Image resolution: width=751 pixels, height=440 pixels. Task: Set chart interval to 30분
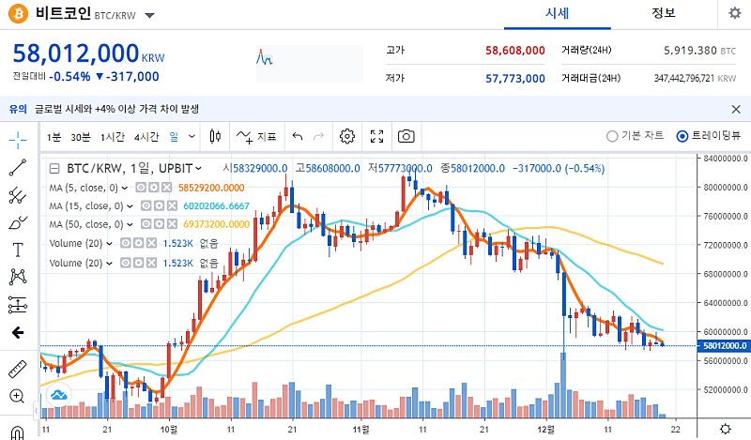[81, 137]
